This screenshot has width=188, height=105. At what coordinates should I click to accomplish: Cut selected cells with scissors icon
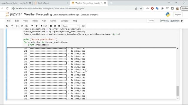click(17, 26)
